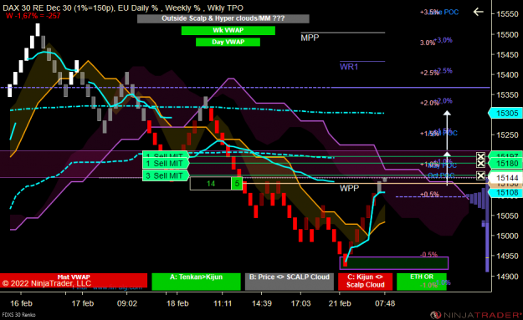Viewport: 523px width, 320px height.
Task: Click the B: Price <> SCALP Cloud box
Action: pos(290,282)
